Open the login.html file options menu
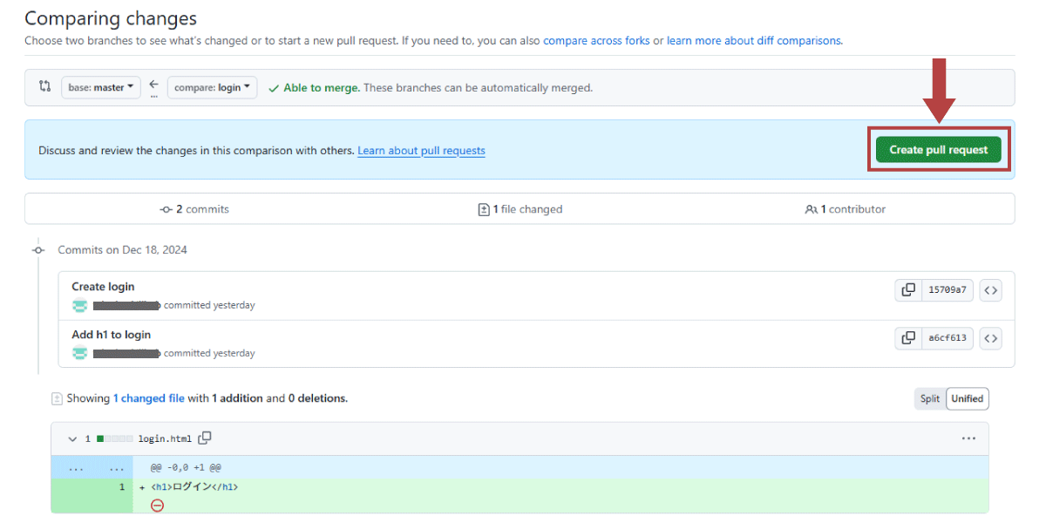The height and width of the screenshot is (523, 1046). tap(968, 438)
